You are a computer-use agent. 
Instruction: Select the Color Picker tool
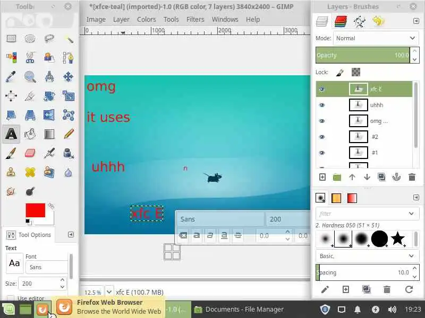pos(11,77)
